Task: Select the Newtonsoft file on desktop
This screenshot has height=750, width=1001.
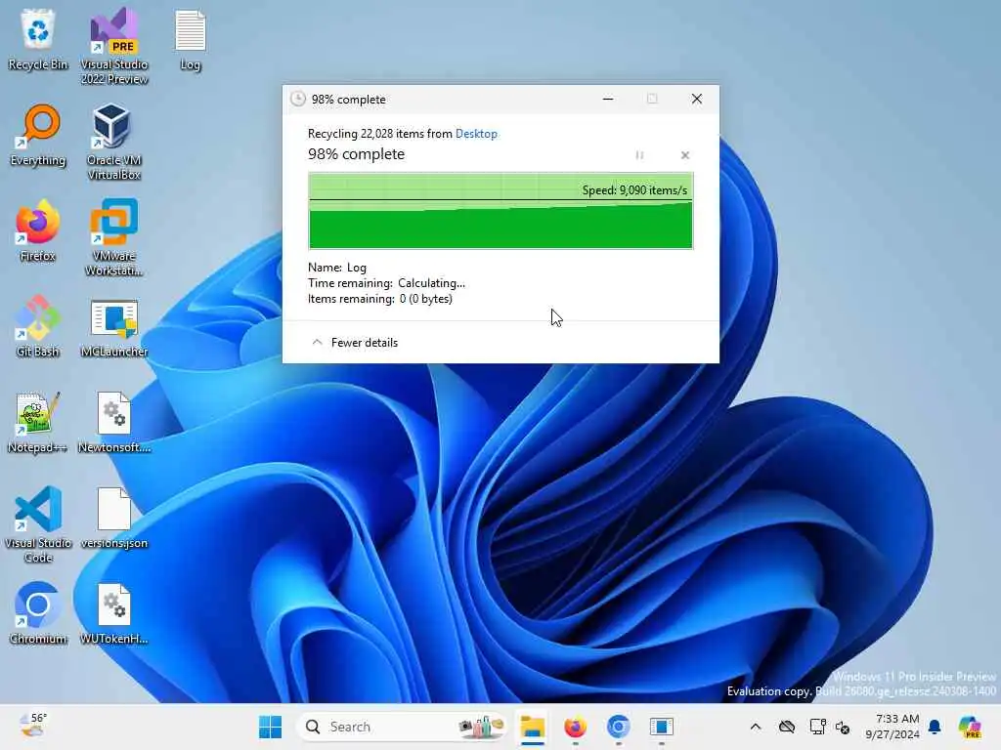Action: [x=114, y=422]
